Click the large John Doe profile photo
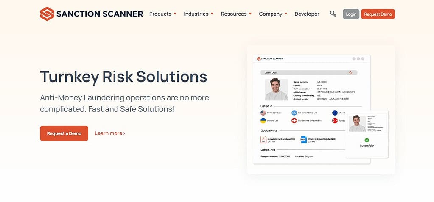434x202 pixels. (x=277, y=89)
